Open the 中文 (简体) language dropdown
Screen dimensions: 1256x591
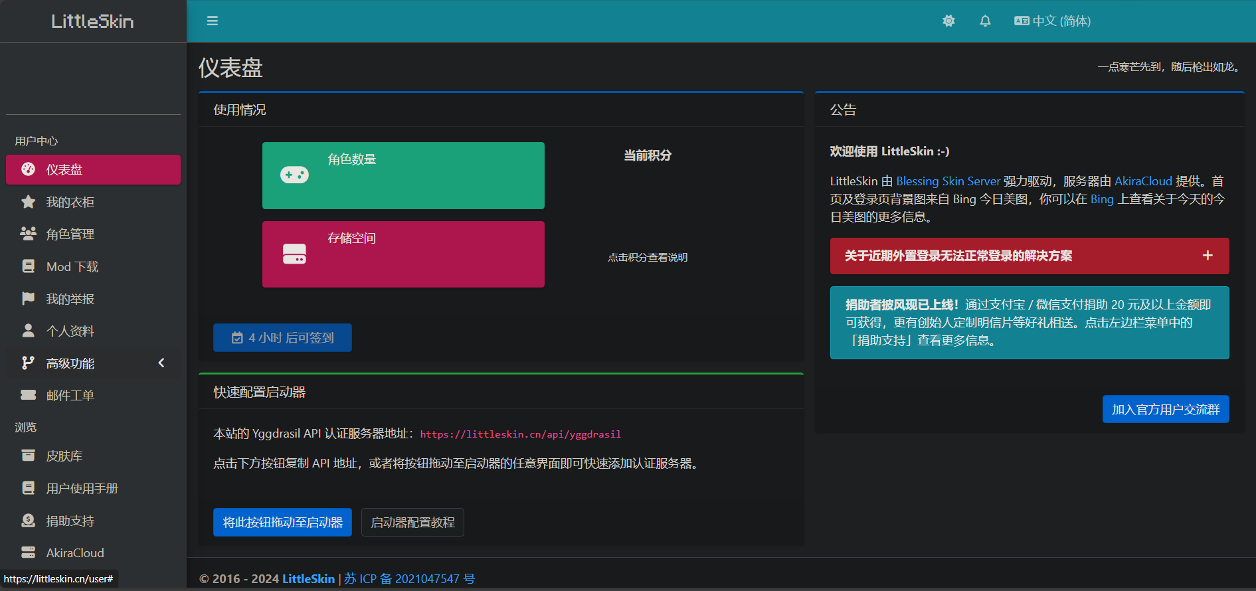pos(1053,21)
